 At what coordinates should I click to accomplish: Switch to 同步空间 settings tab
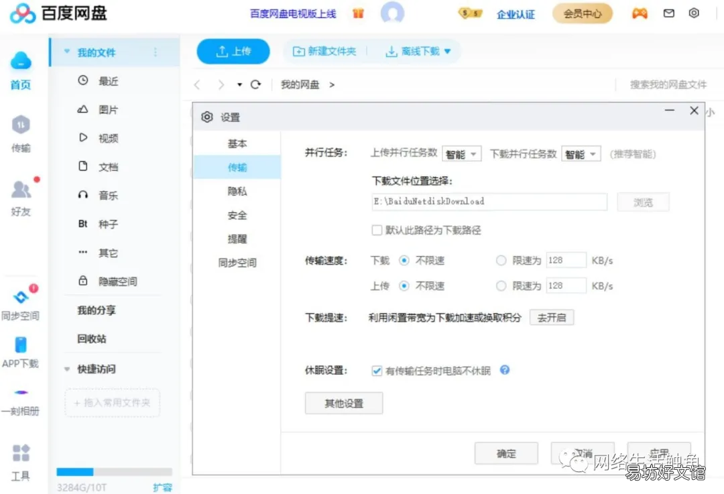[237, 263]
